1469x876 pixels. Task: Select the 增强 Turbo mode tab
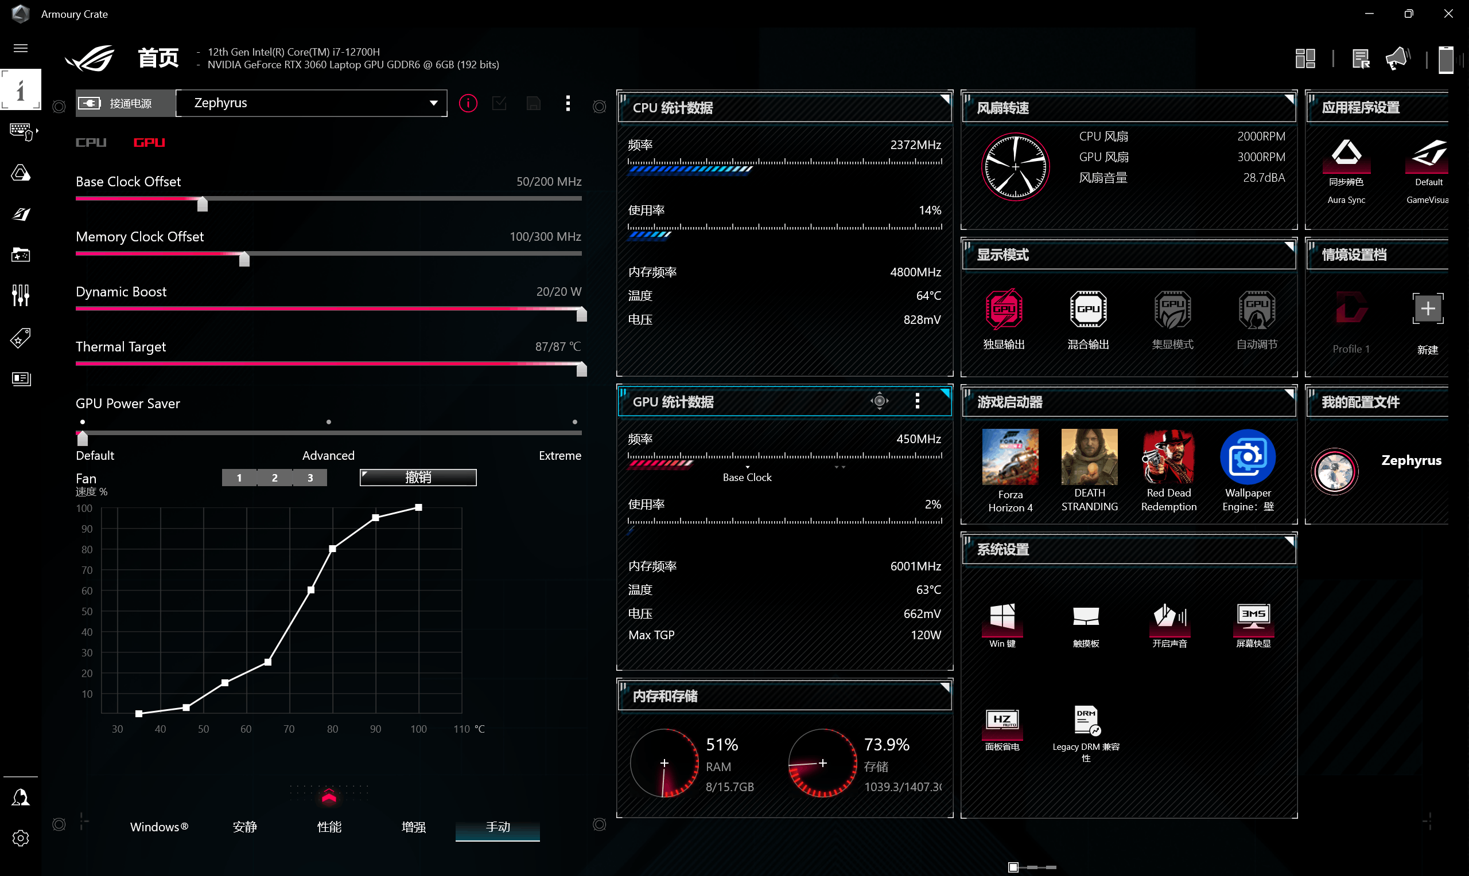pos(413,827)
